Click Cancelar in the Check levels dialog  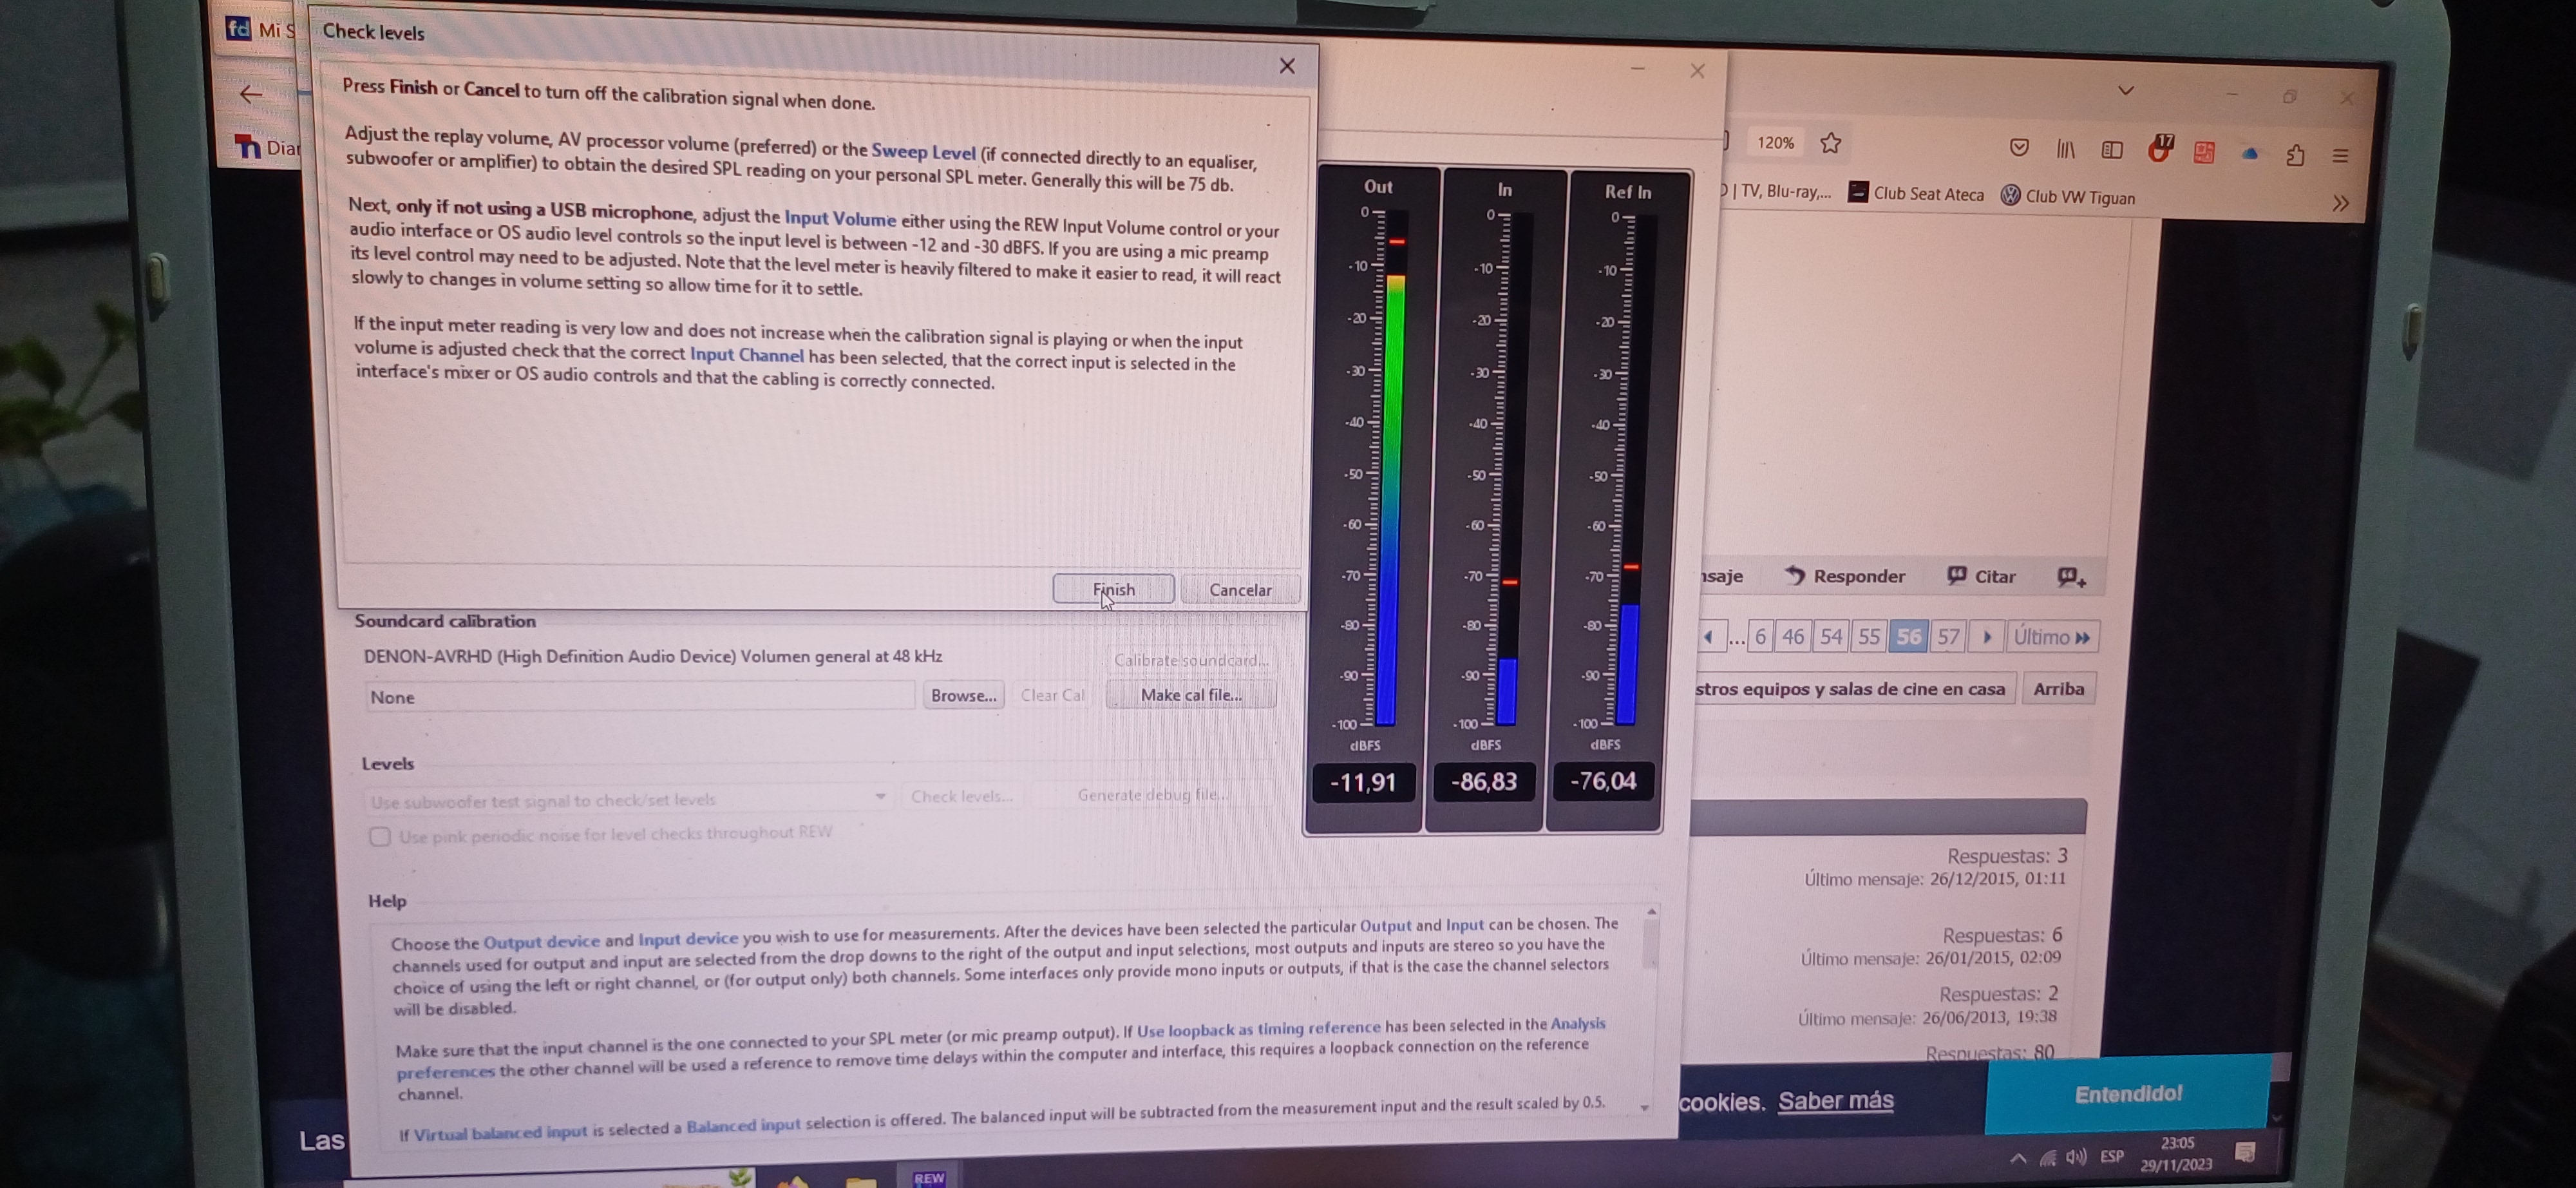click(x=1240, y=590)
